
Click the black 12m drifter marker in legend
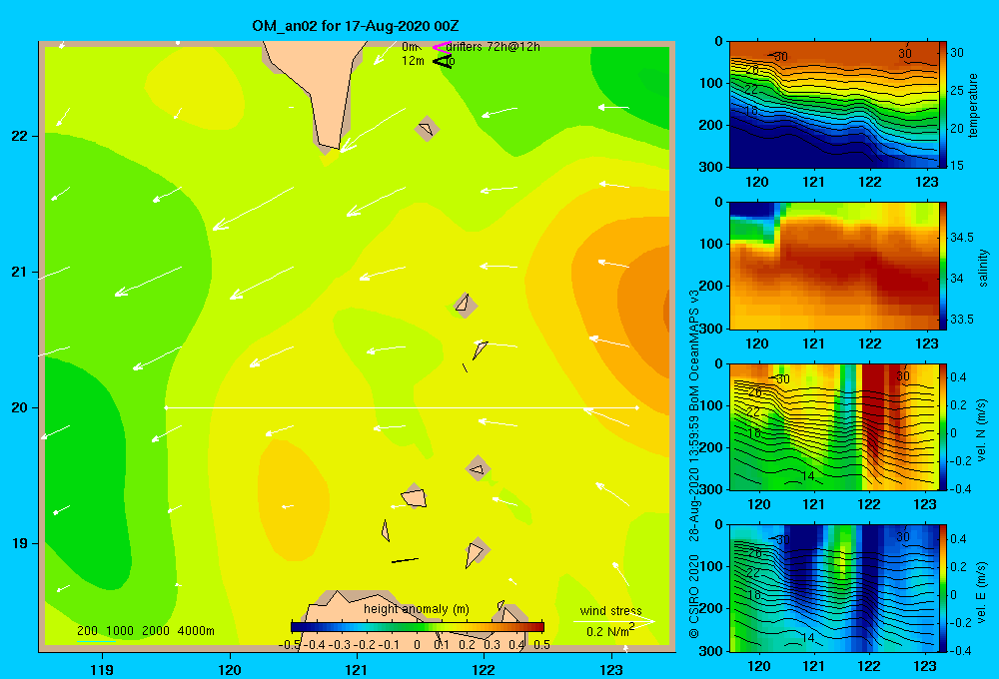pyautogui.click(x=443, y=62)
